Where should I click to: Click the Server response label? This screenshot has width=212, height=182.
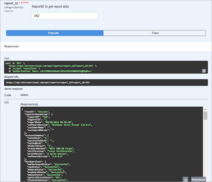click(13, 89)
